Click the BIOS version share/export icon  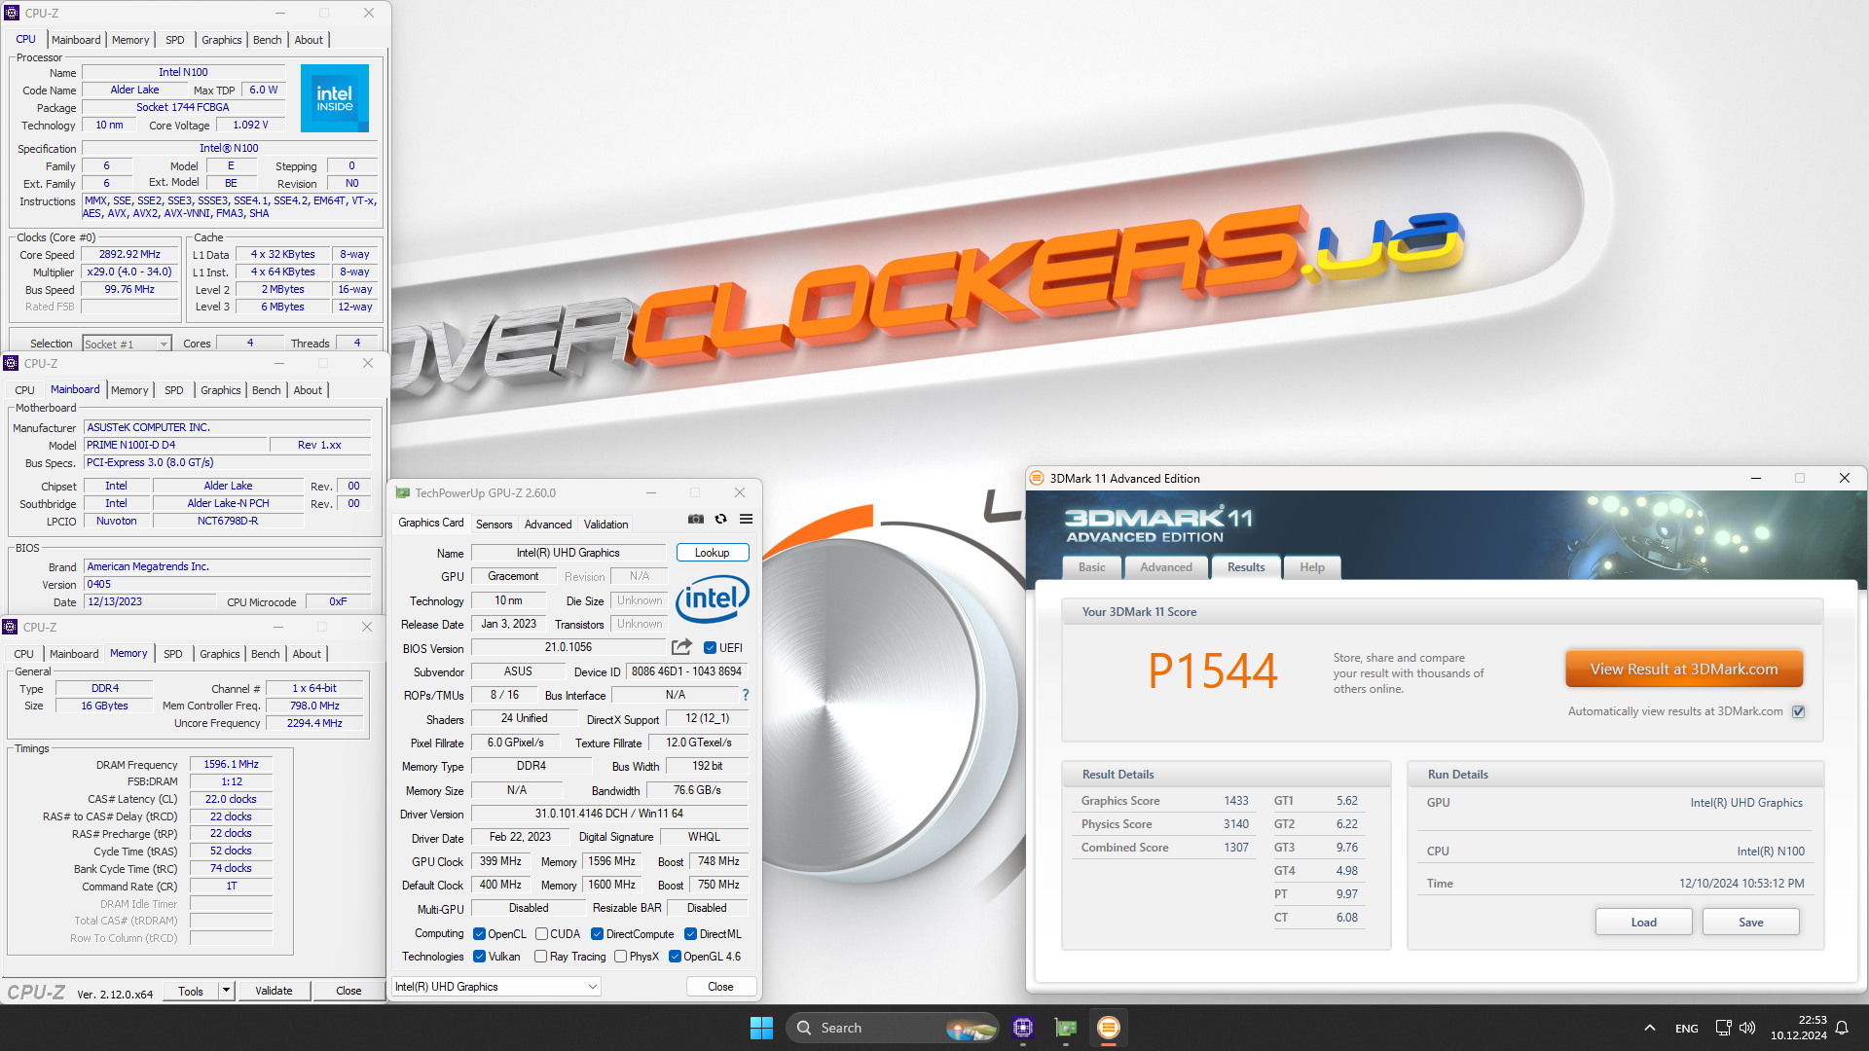pos(681,647)
